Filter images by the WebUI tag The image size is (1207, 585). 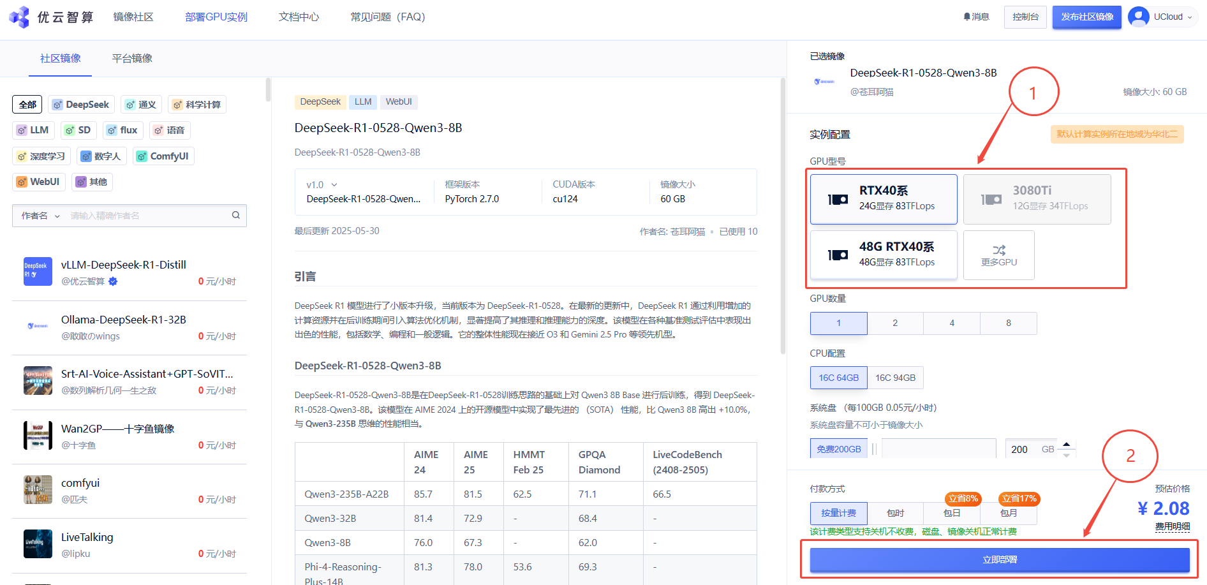pos(39,182)
